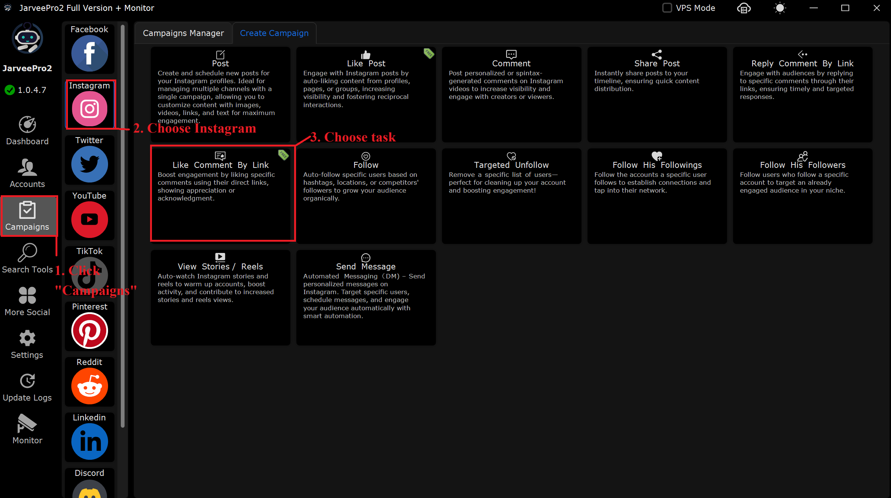Switch to the Create Campaign tab
The image size is (891, 498).
(274, 33)
